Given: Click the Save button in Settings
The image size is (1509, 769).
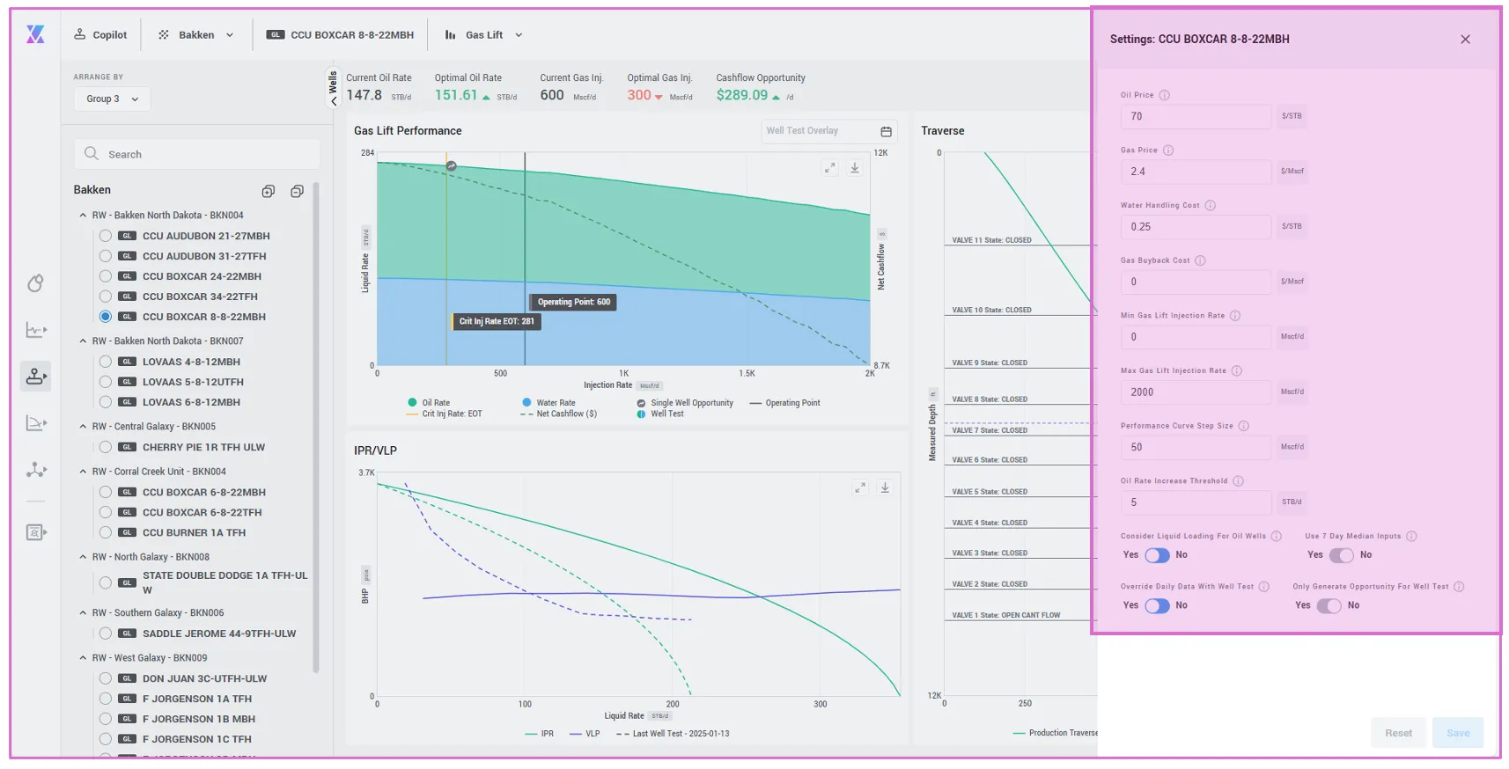Looking at the screenshot, I should (1458, 733).
